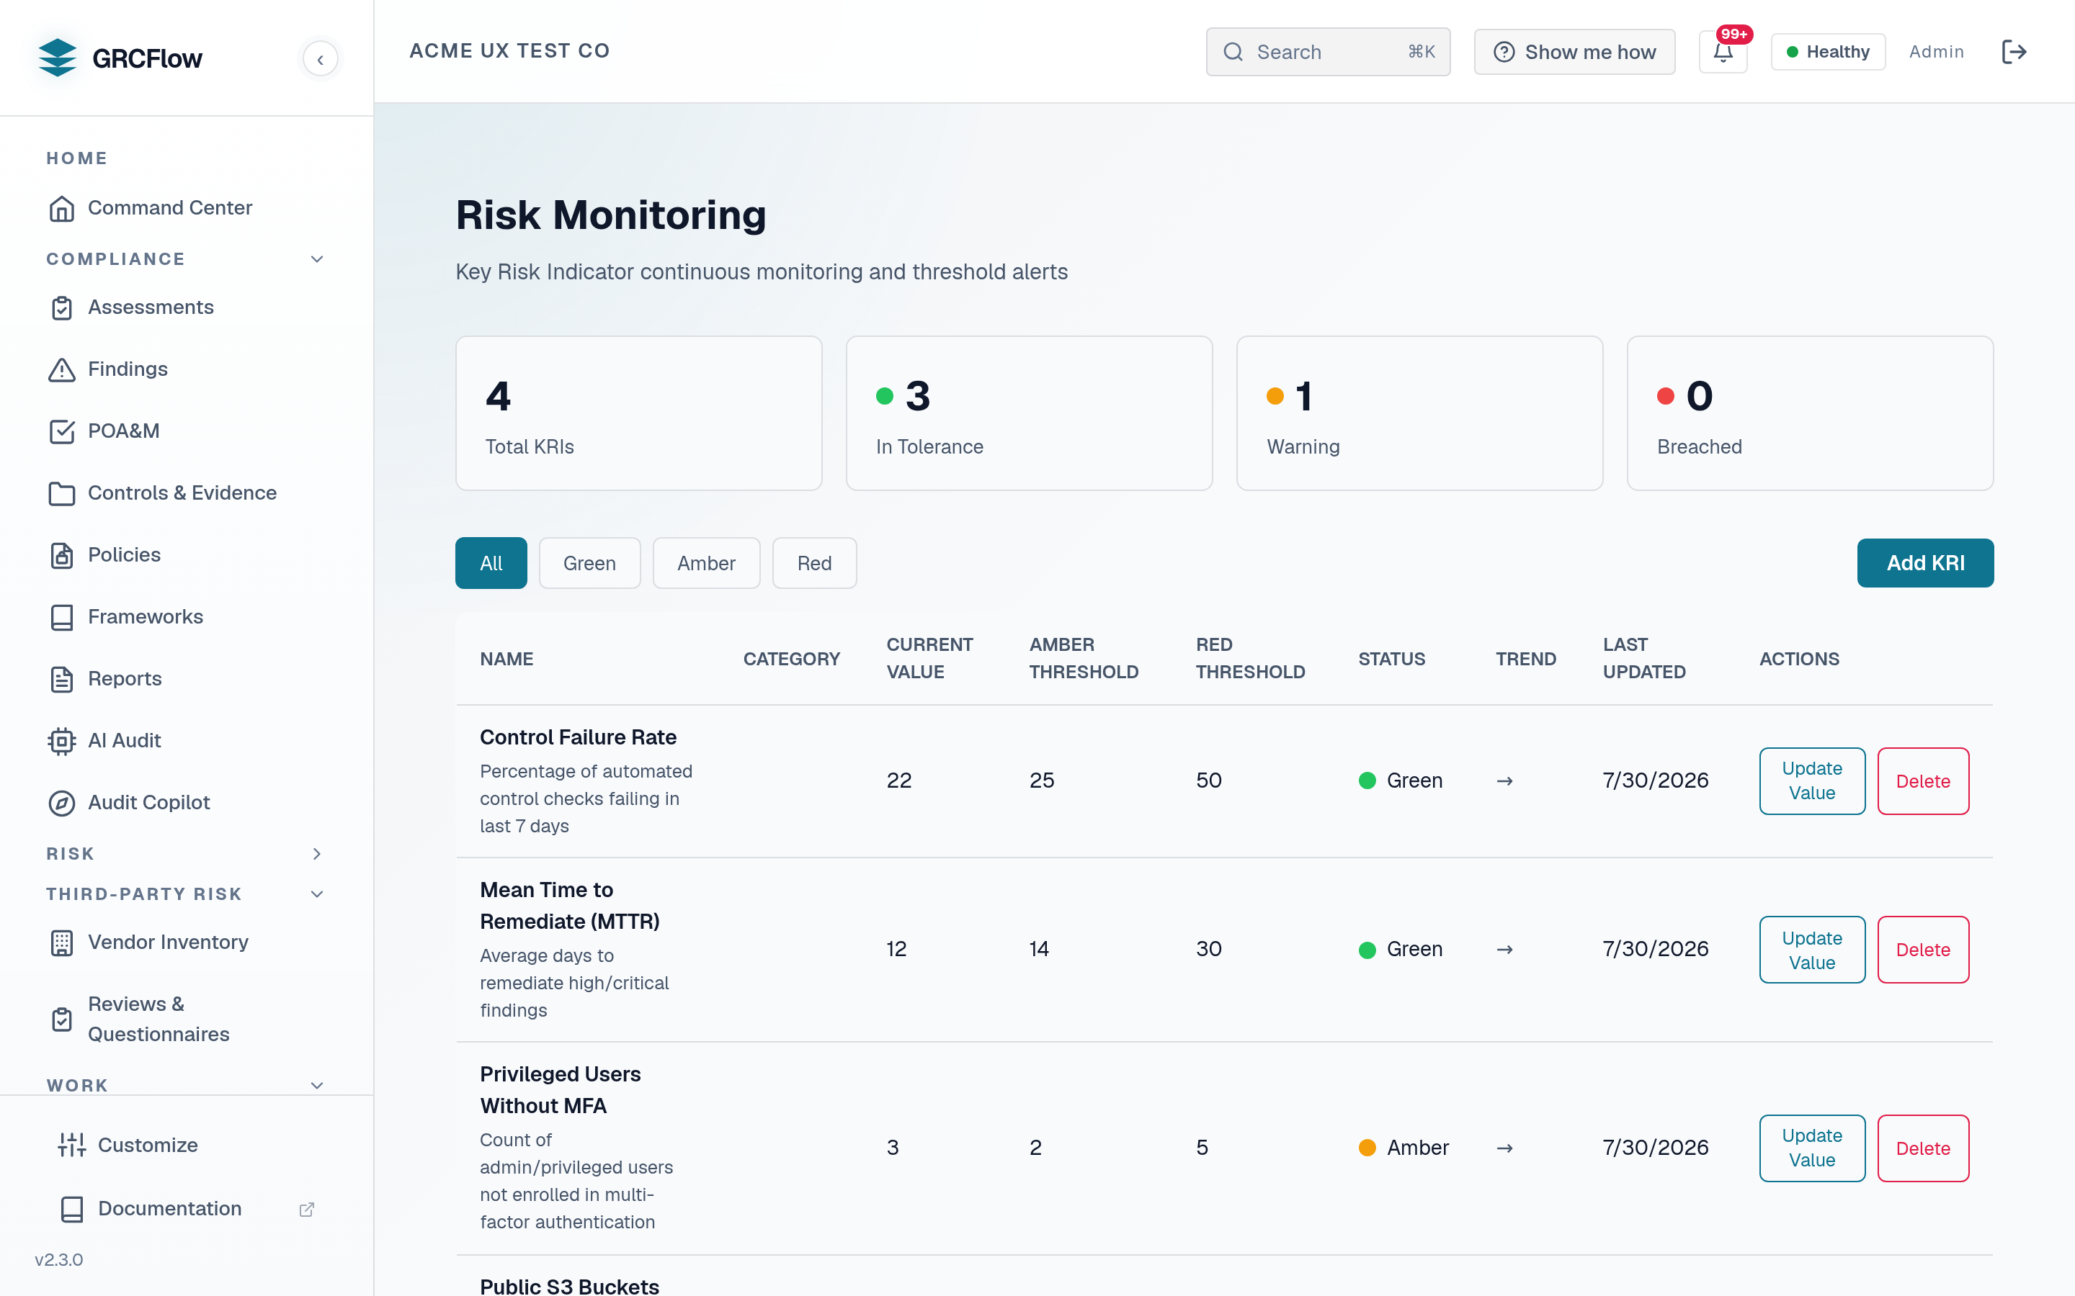Screen dimensions: 2075x1296
Task: Click the Customize sliders icon
Action: (x=72, y=1145)
